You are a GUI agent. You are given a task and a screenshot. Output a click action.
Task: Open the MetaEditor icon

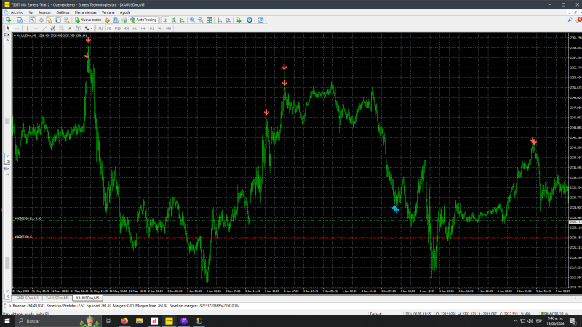coord(107,20)
